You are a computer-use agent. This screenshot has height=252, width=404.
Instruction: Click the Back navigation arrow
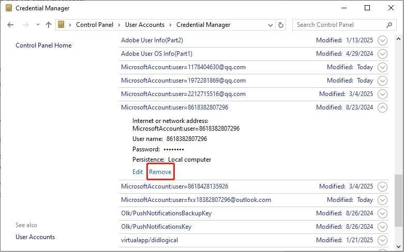pos(11,25)
